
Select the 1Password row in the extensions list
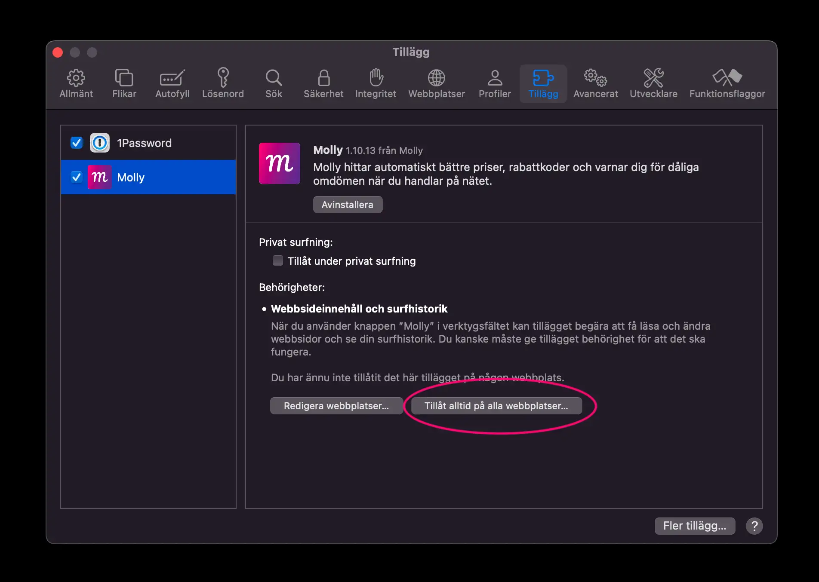(148, 143)
